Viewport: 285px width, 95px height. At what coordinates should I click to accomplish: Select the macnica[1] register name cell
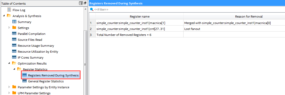pos(140,23)
